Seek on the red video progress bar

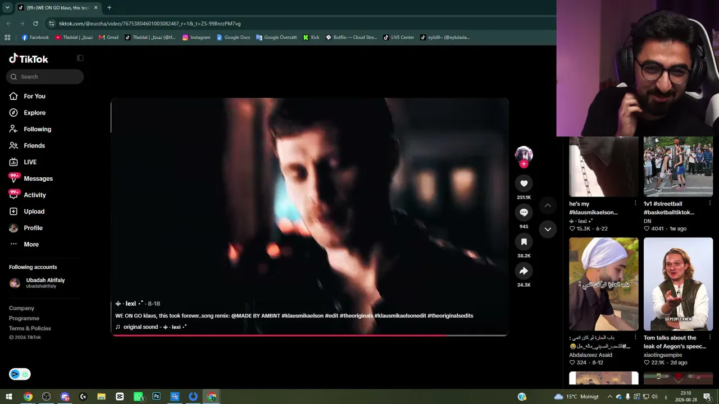click(310, 335)
